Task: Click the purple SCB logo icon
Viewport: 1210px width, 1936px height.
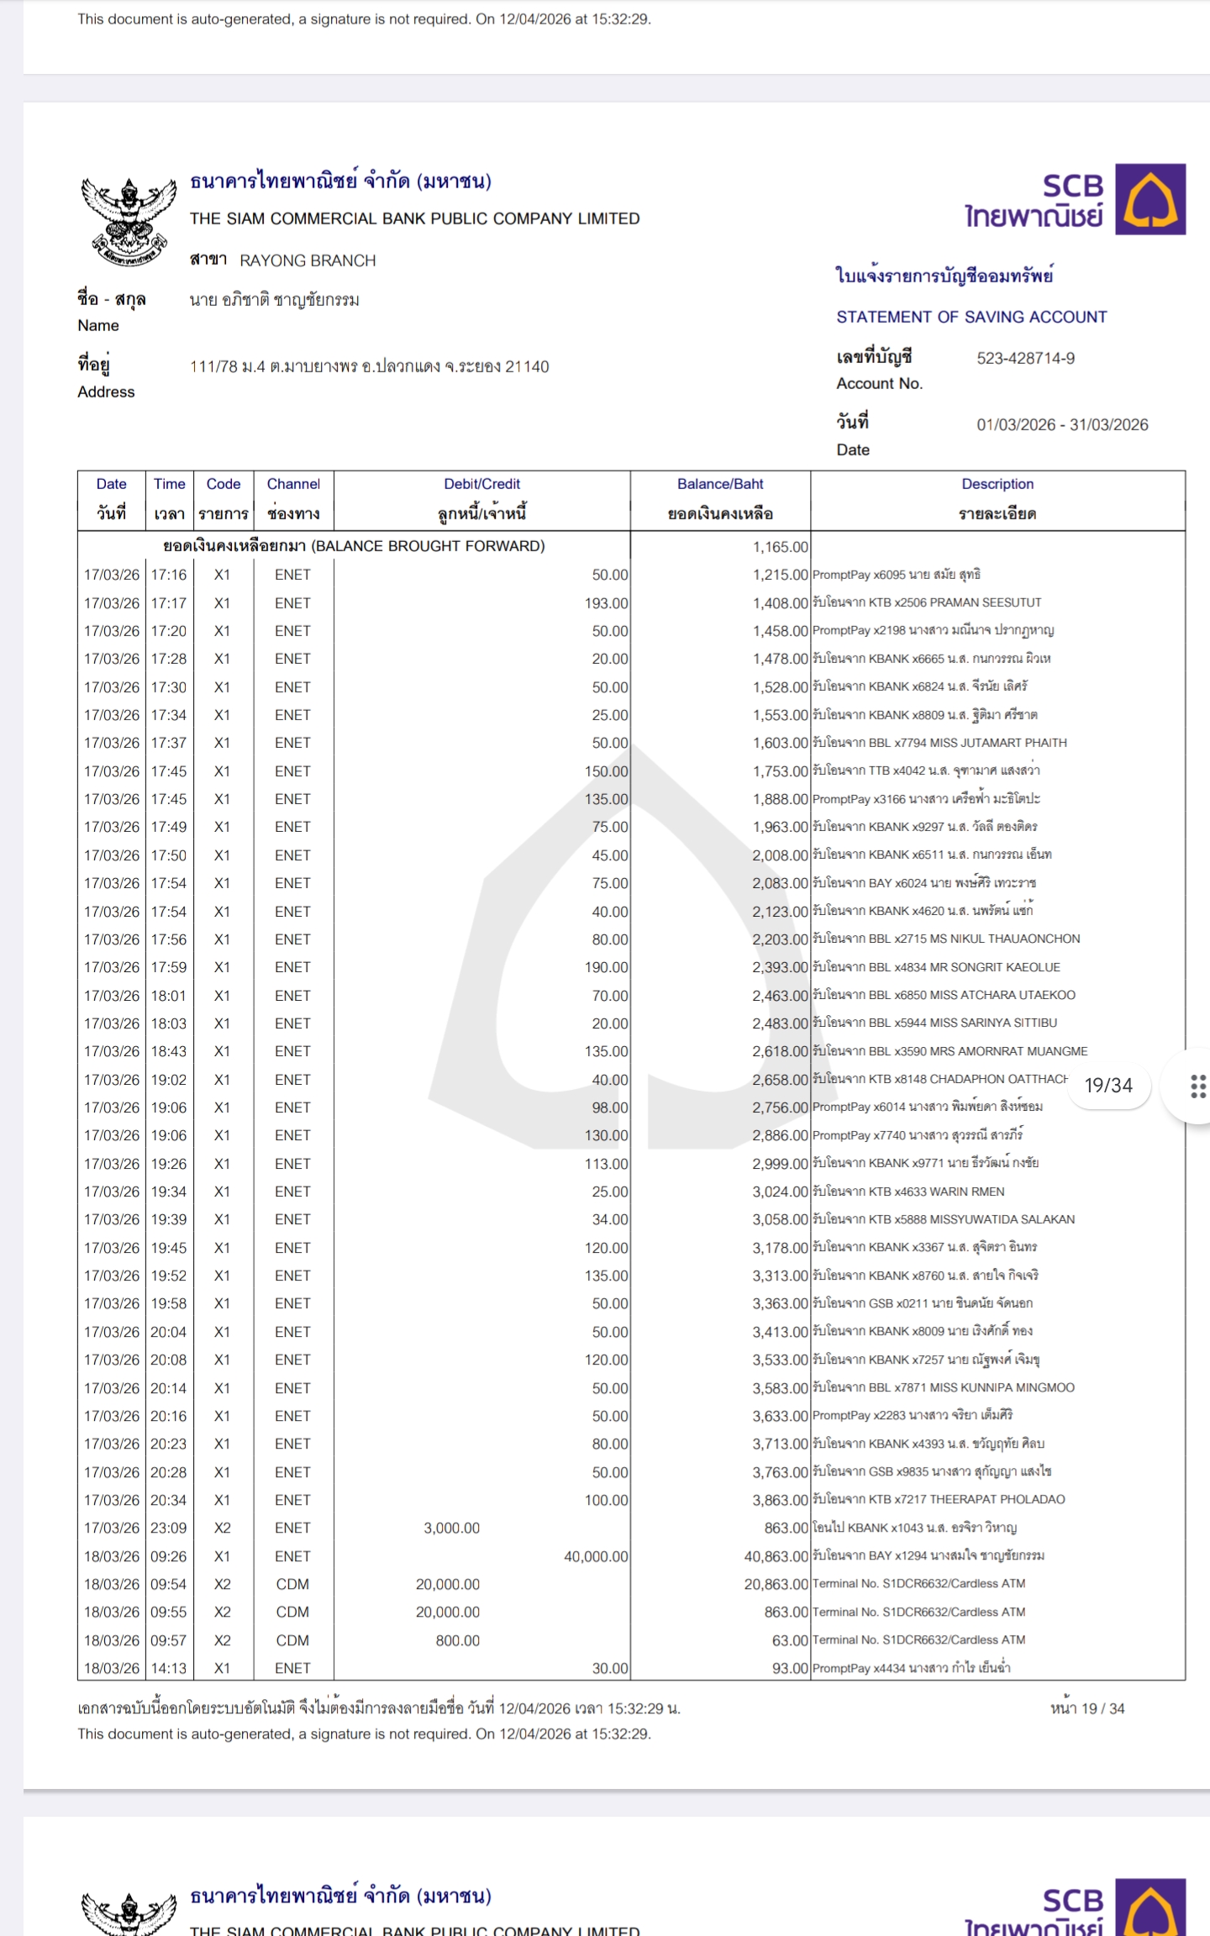Action: click(x=1149, y=199)
